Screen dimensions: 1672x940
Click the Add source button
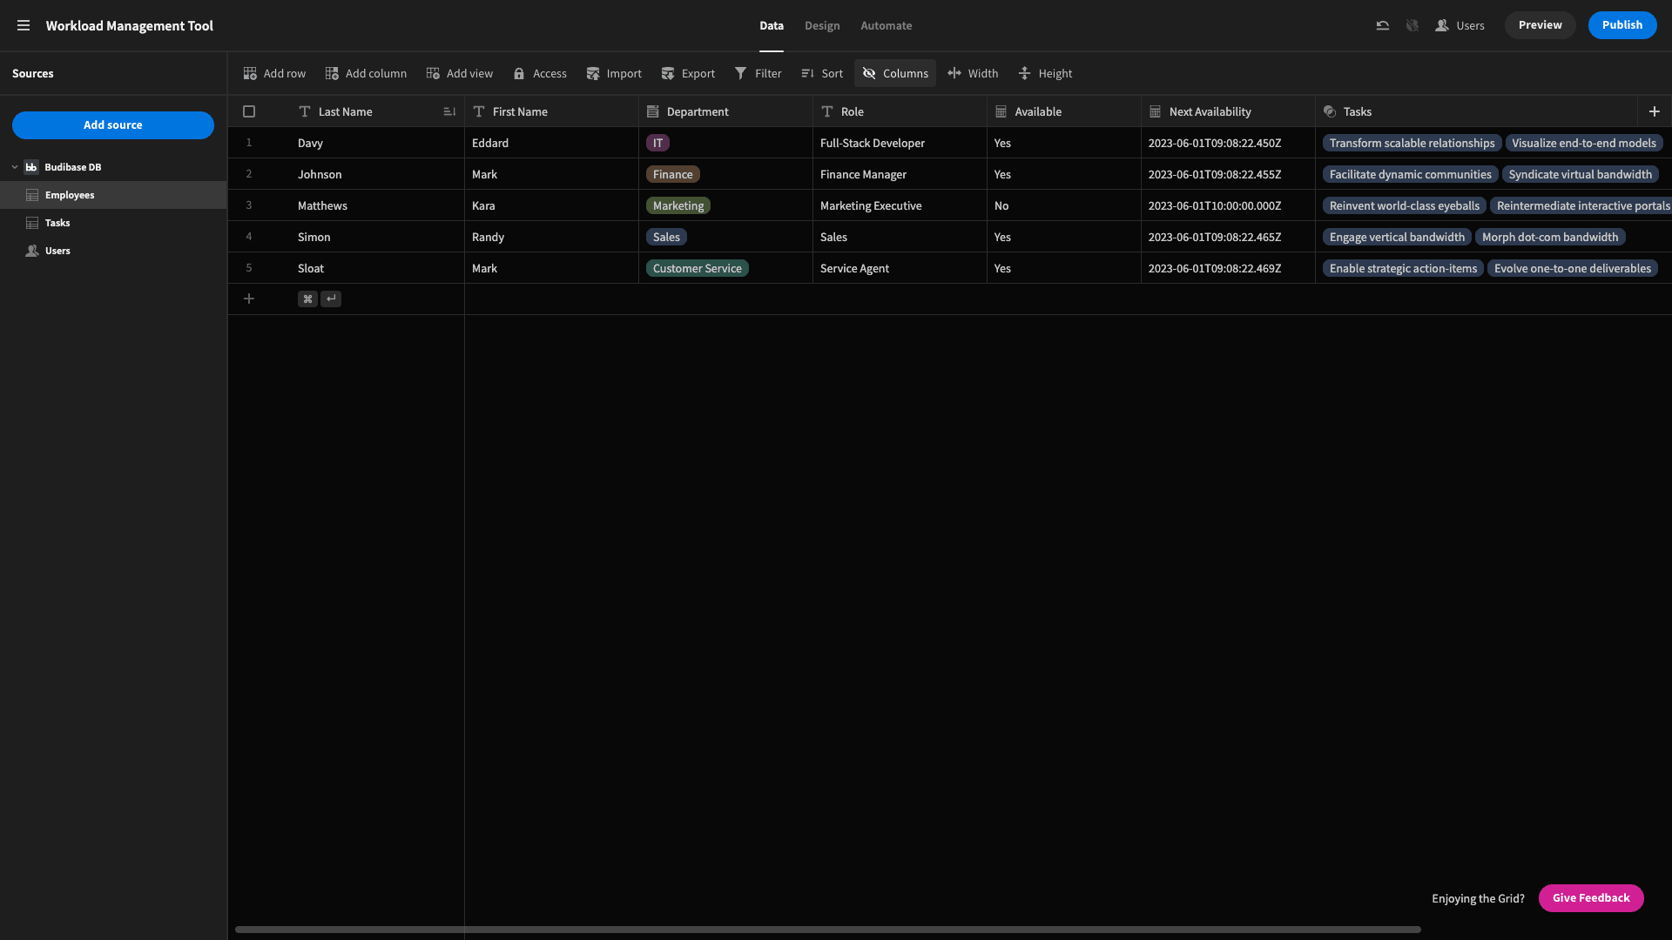point(112,125)
